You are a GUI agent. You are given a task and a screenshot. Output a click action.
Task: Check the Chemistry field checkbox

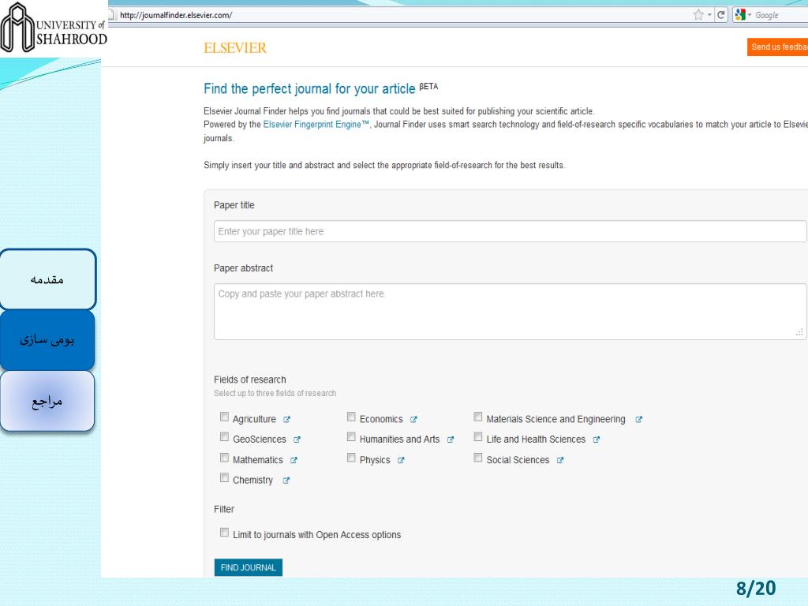pos(224,477)
